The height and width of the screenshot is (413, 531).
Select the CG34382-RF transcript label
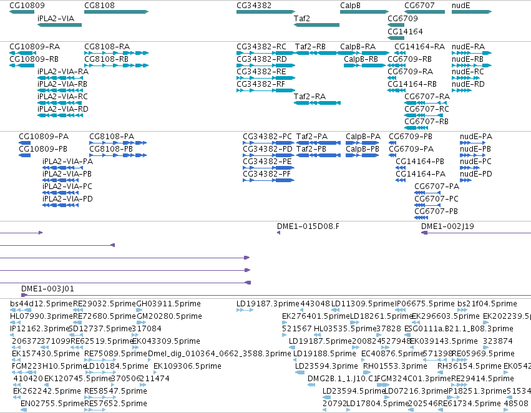tap(261, 84)
